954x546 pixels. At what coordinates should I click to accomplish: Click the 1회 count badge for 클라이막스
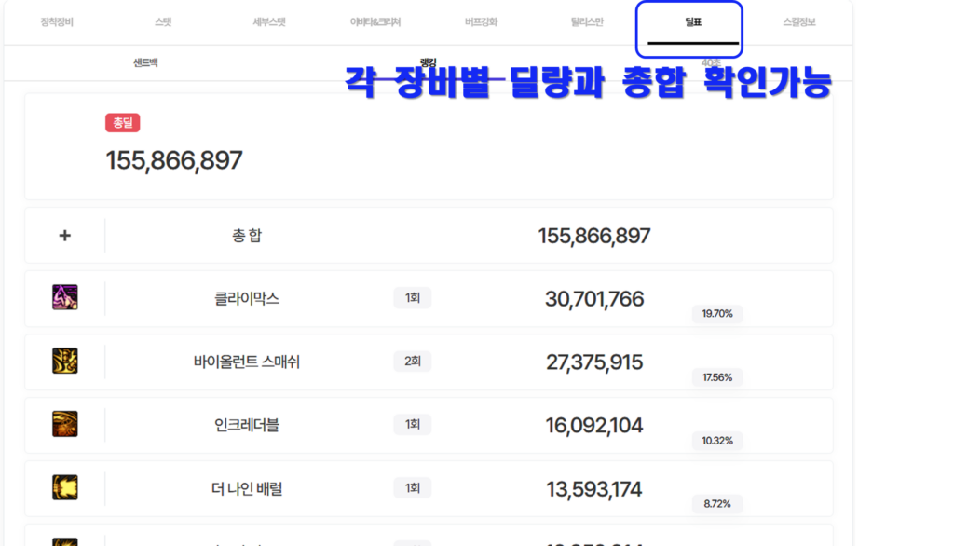(413, 297)
